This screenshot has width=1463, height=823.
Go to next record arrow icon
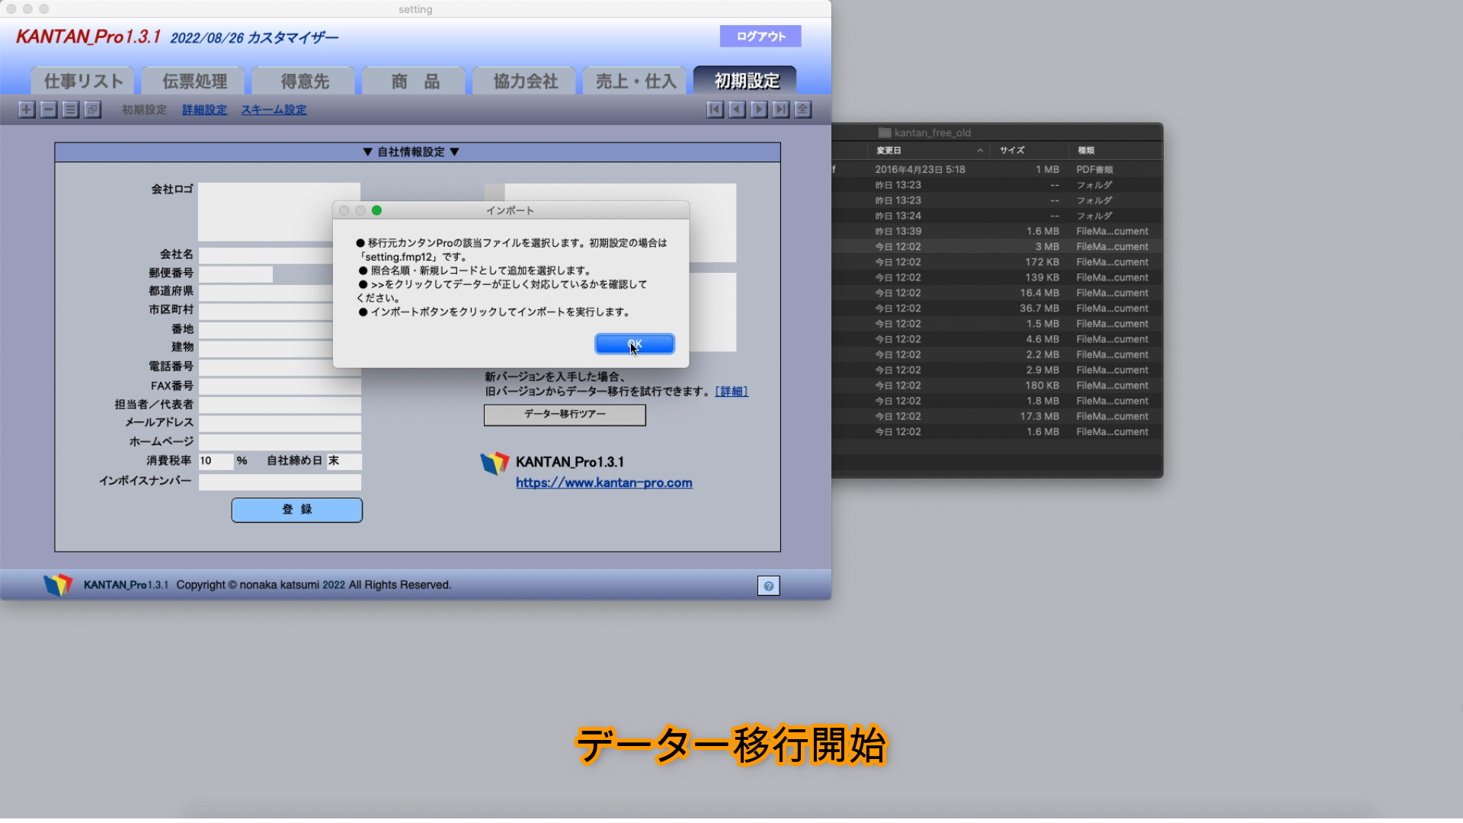[x=759, y=110]
